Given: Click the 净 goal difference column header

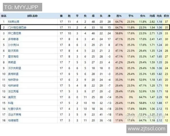Looking at the screenshot, I should 109,16.
